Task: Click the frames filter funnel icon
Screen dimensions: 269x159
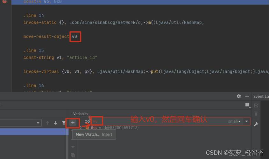Action: pos(64,123)
